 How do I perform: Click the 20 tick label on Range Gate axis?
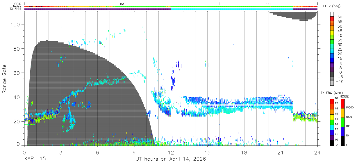17,121
